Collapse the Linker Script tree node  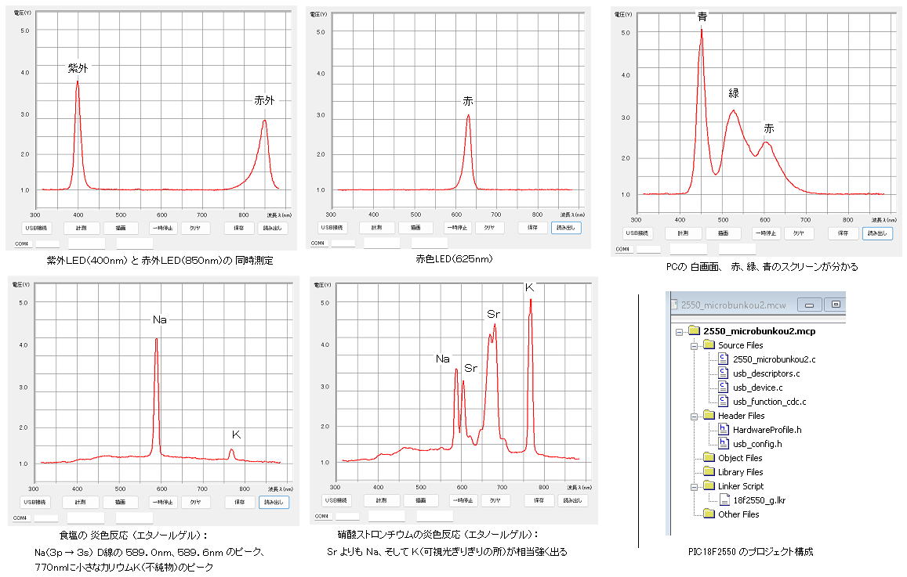(x=694, y=486)
